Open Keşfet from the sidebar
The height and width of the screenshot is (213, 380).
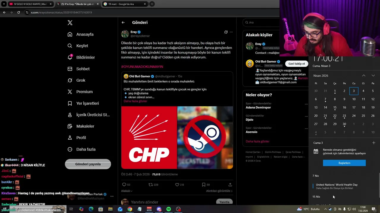(78, 46)
